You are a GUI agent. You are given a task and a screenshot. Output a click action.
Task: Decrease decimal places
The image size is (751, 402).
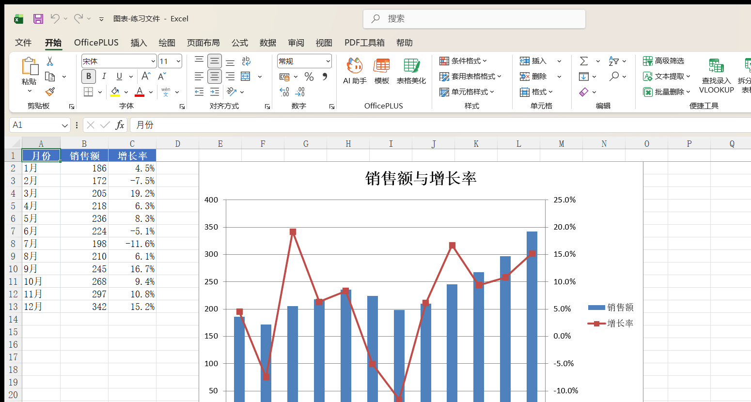click(x=300, y=92)
